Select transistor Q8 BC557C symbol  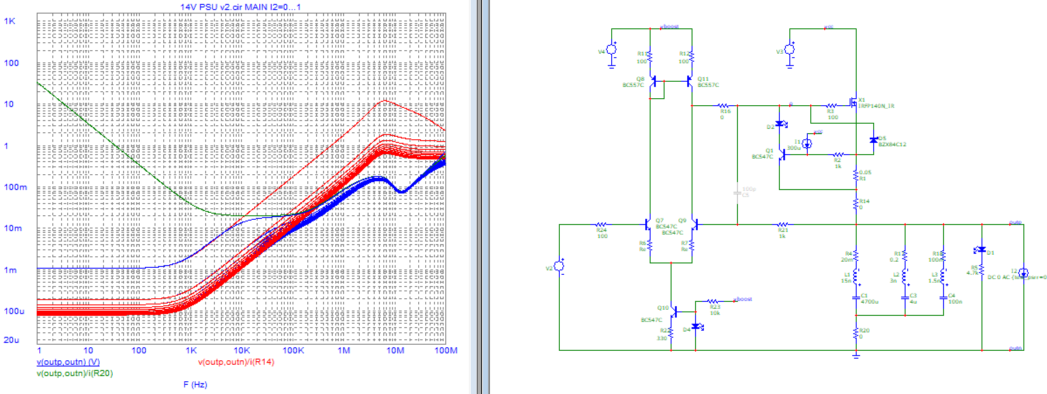(x=652, y=81)
